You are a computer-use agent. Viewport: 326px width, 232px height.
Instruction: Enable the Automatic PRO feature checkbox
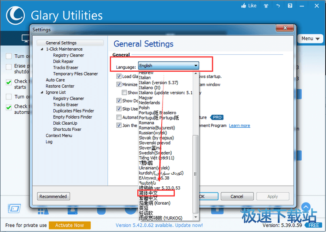(x=119, y=117)
